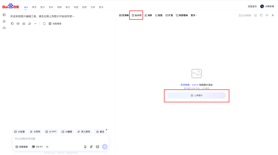Select the 去水印 watermark removal tool
This screenshot has height=155, width=278.
(x=136, y=15)
